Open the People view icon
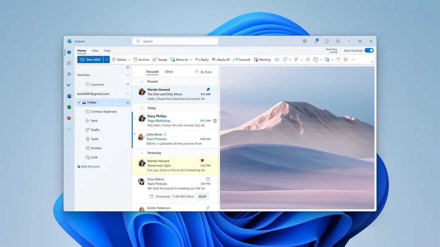The width and height of the screenshot is (440, 247). pyautogui.click(x=69, y=74)
